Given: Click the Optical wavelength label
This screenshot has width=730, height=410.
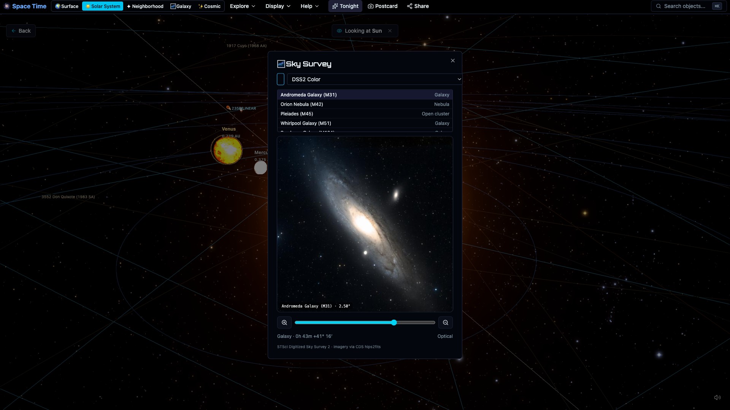Looking at the screenshot, I should [445, 336].
